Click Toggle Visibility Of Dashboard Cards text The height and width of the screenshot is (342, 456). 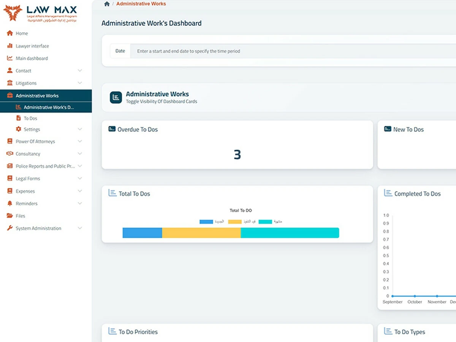[161, 101]
